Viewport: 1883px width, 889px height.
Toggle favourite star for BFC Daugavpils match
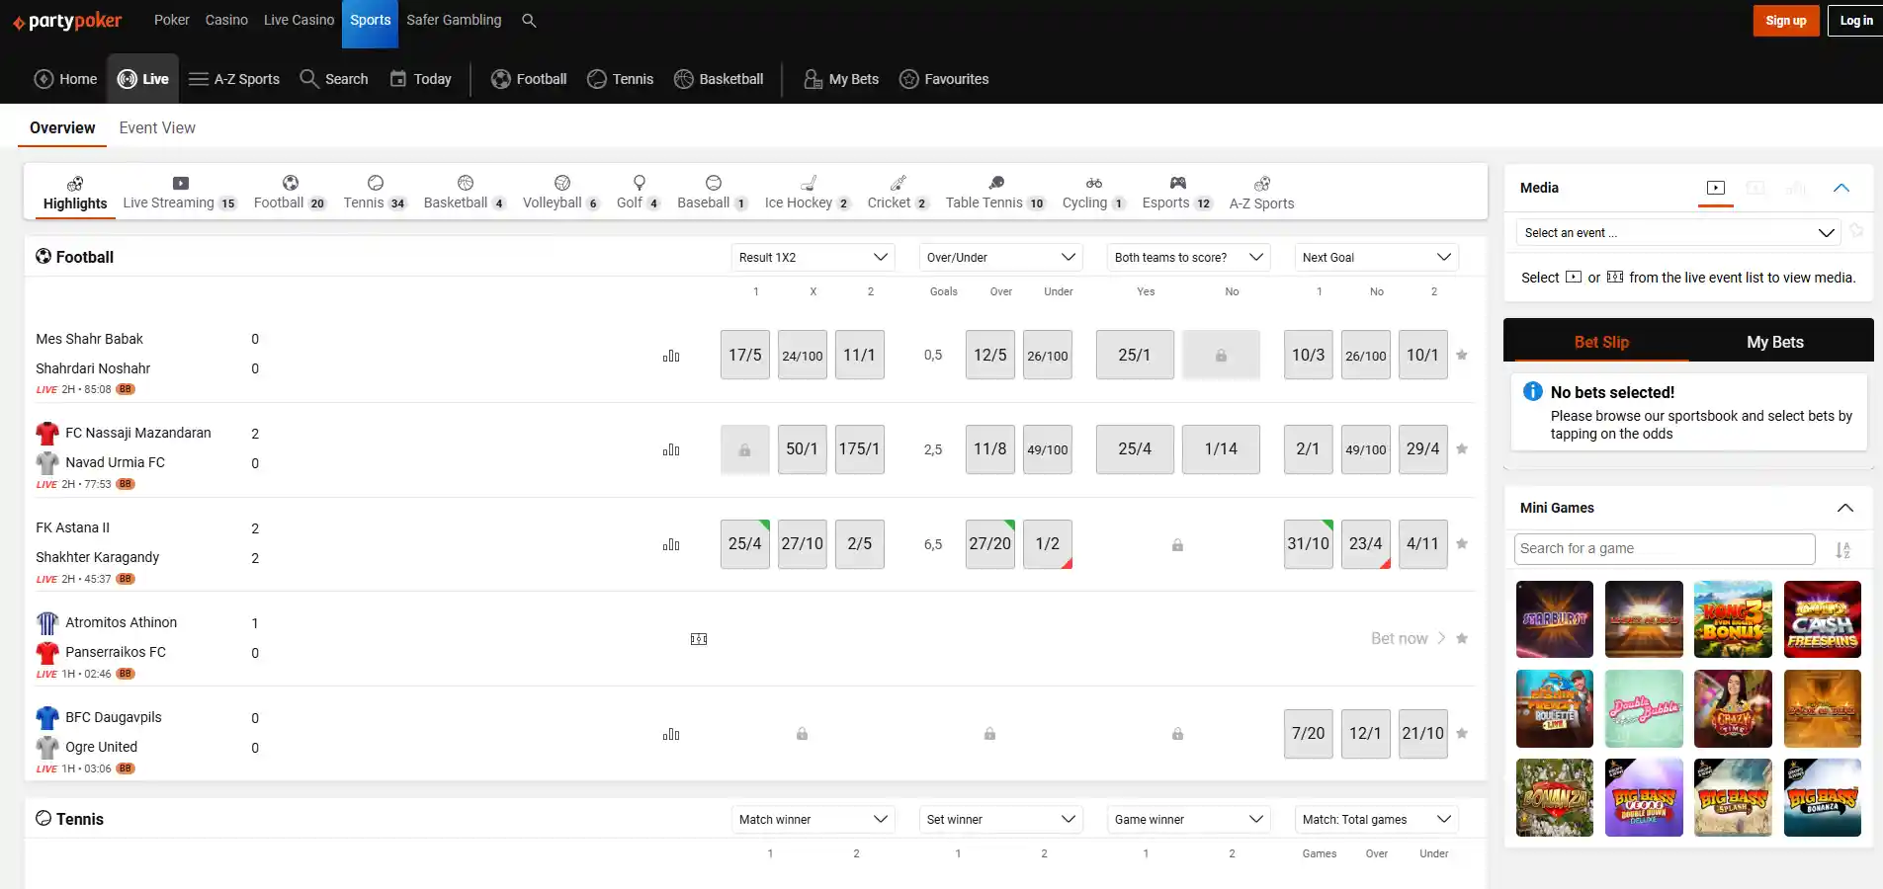(1462, 733)
